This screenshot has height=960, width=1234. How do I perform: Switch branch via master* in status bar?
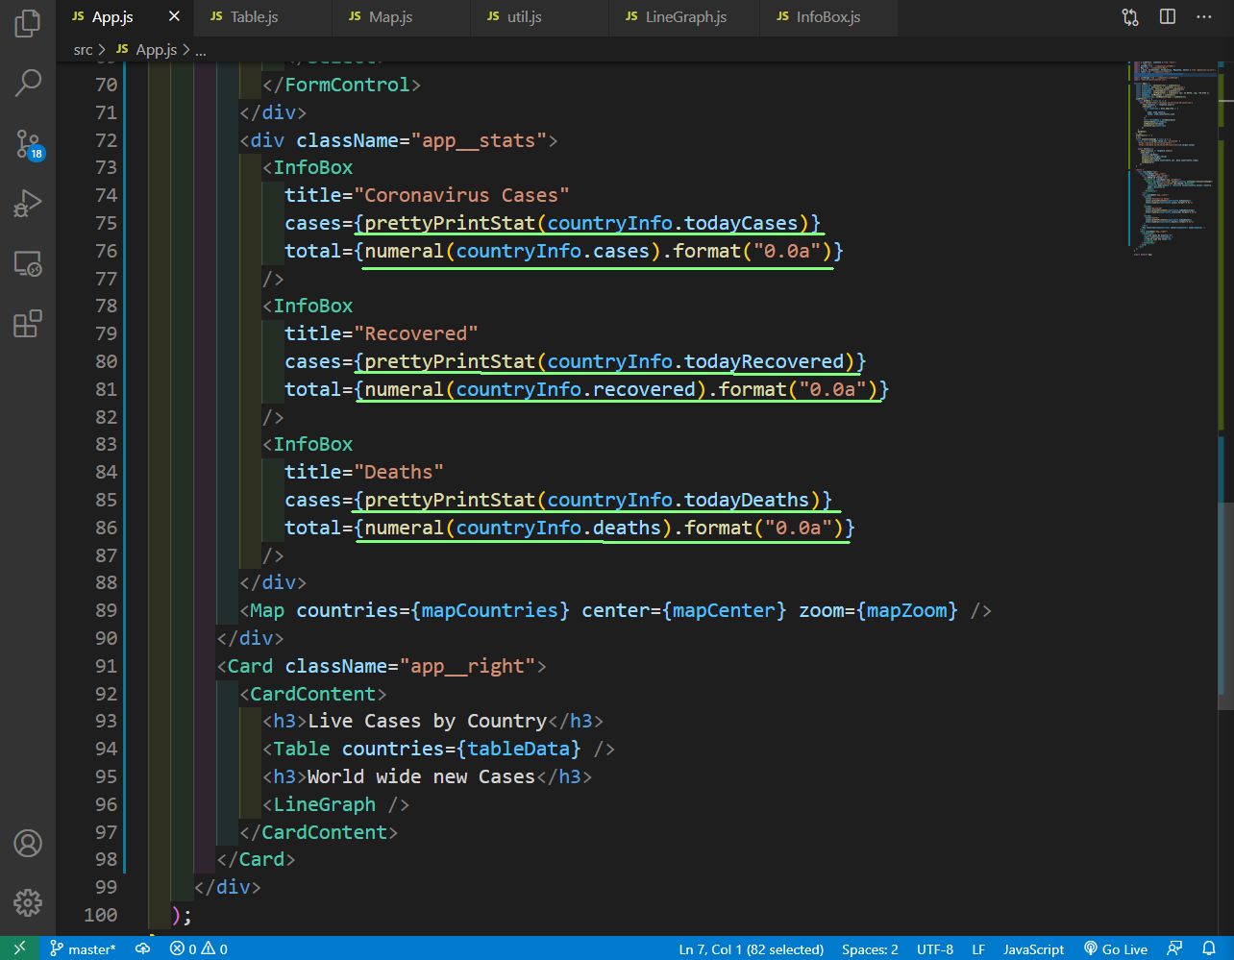[x=83, y=948]
